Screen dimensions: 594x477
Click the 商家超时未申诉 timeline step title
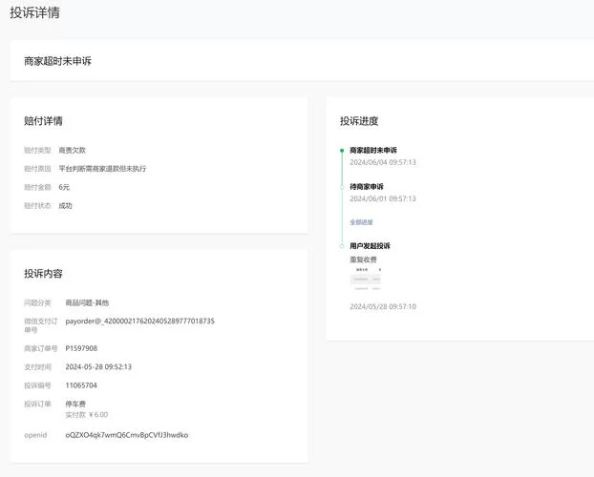click(373, 151)
